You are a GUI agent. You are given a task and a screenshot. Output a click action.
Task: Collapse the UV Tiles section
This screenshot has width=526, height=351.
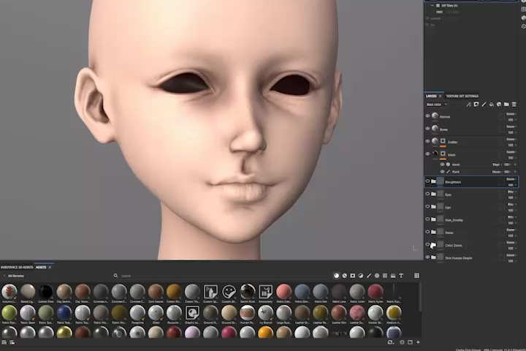tap(432, 5)
